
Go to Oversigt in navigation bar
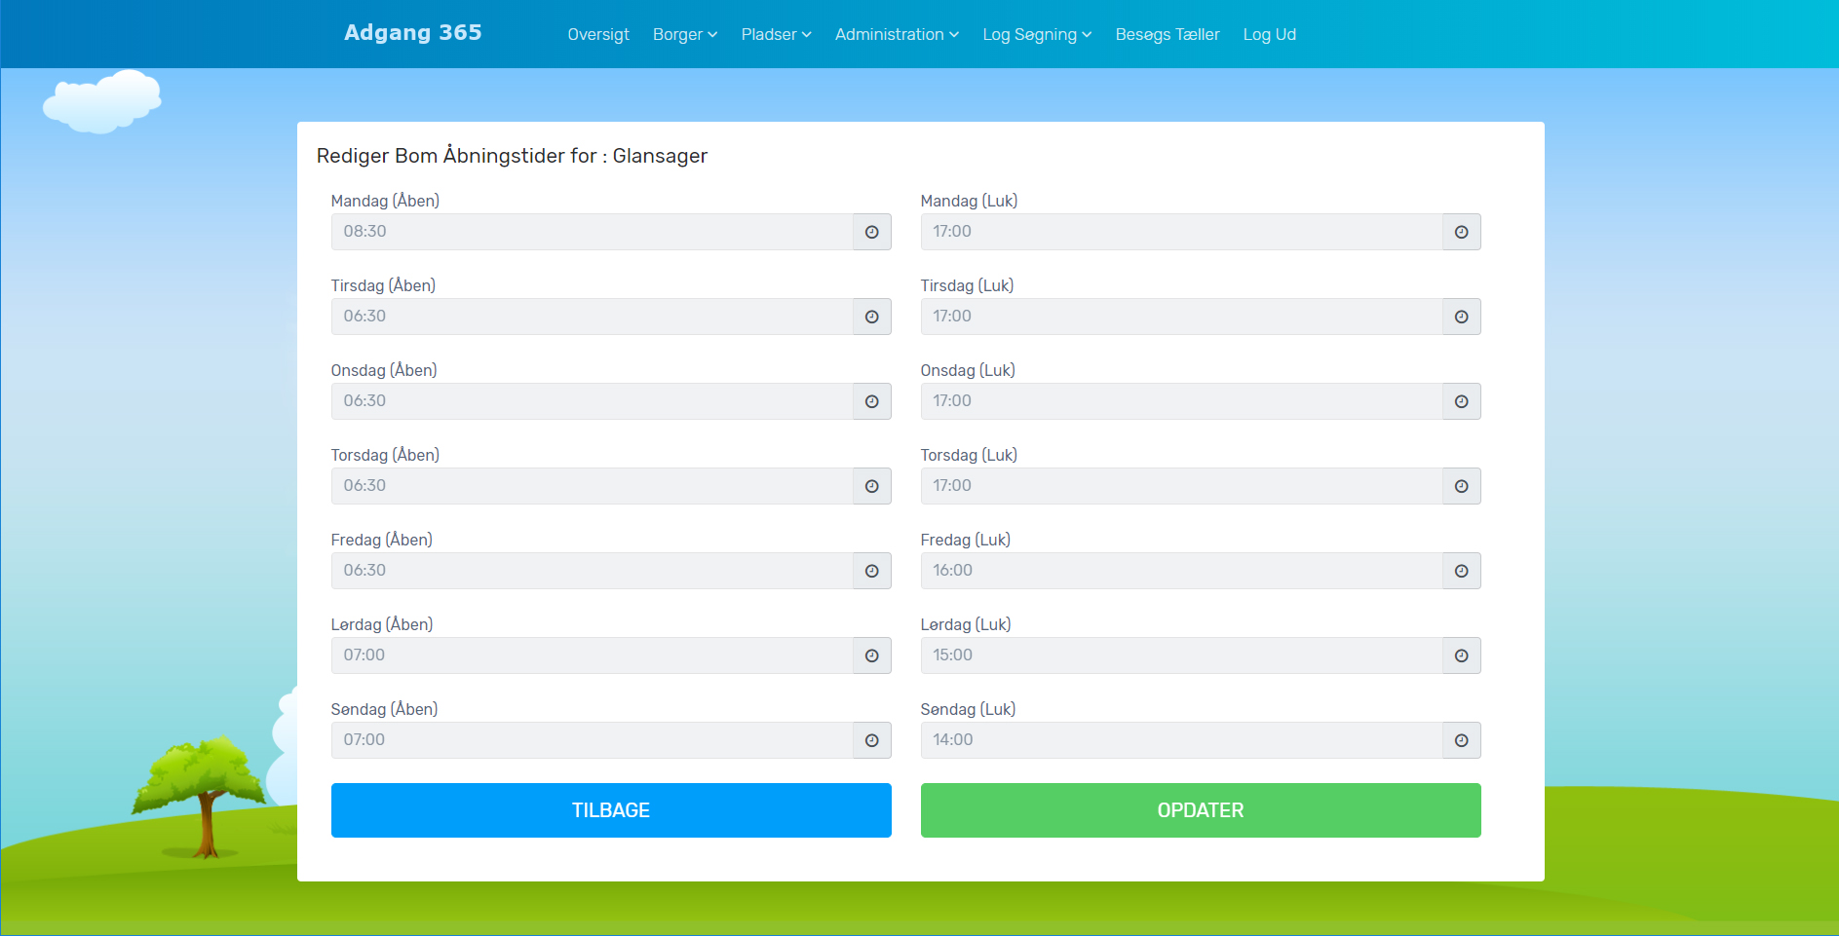coord(598,35)
